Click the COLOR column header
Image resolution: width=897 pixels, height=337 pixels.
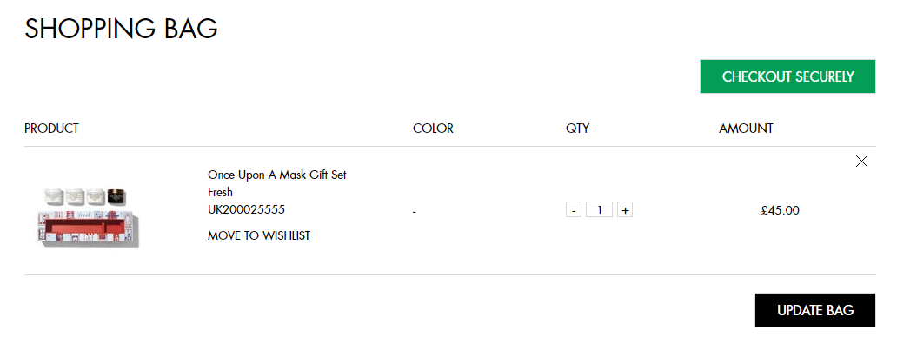433,129
